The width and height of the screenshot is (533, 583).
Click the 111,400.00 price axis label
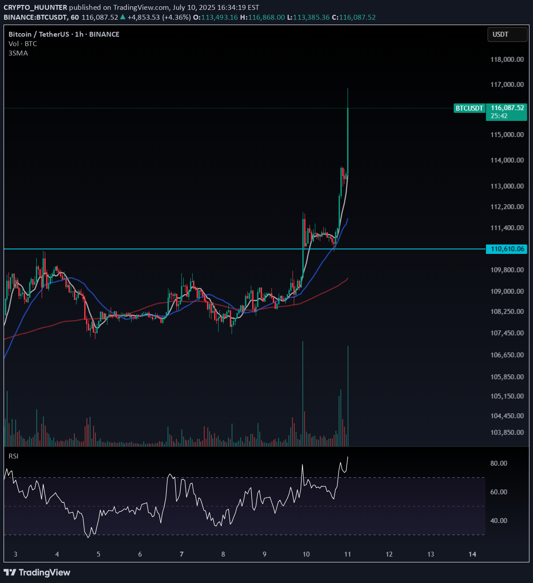point(507,227)
